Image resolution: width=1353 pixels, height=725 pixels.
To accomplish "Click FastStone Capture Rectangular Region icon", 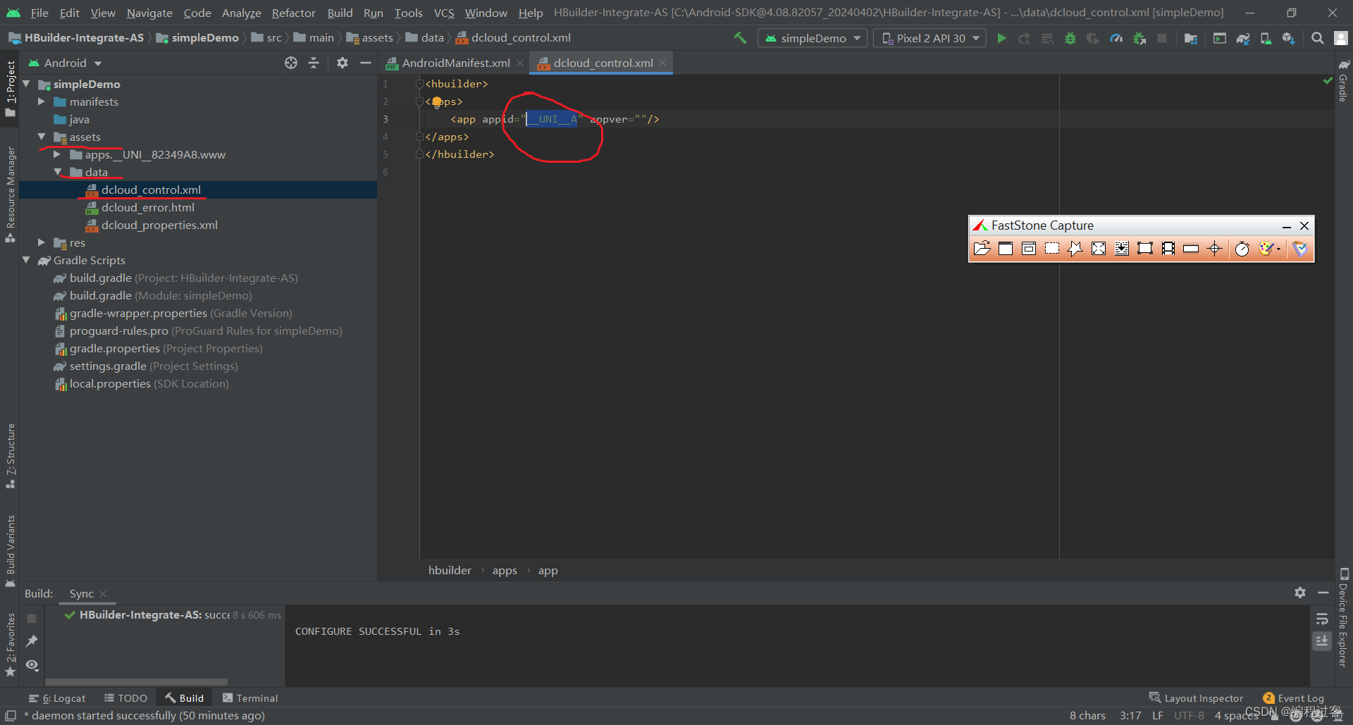I will click(x=1052, y=248).
